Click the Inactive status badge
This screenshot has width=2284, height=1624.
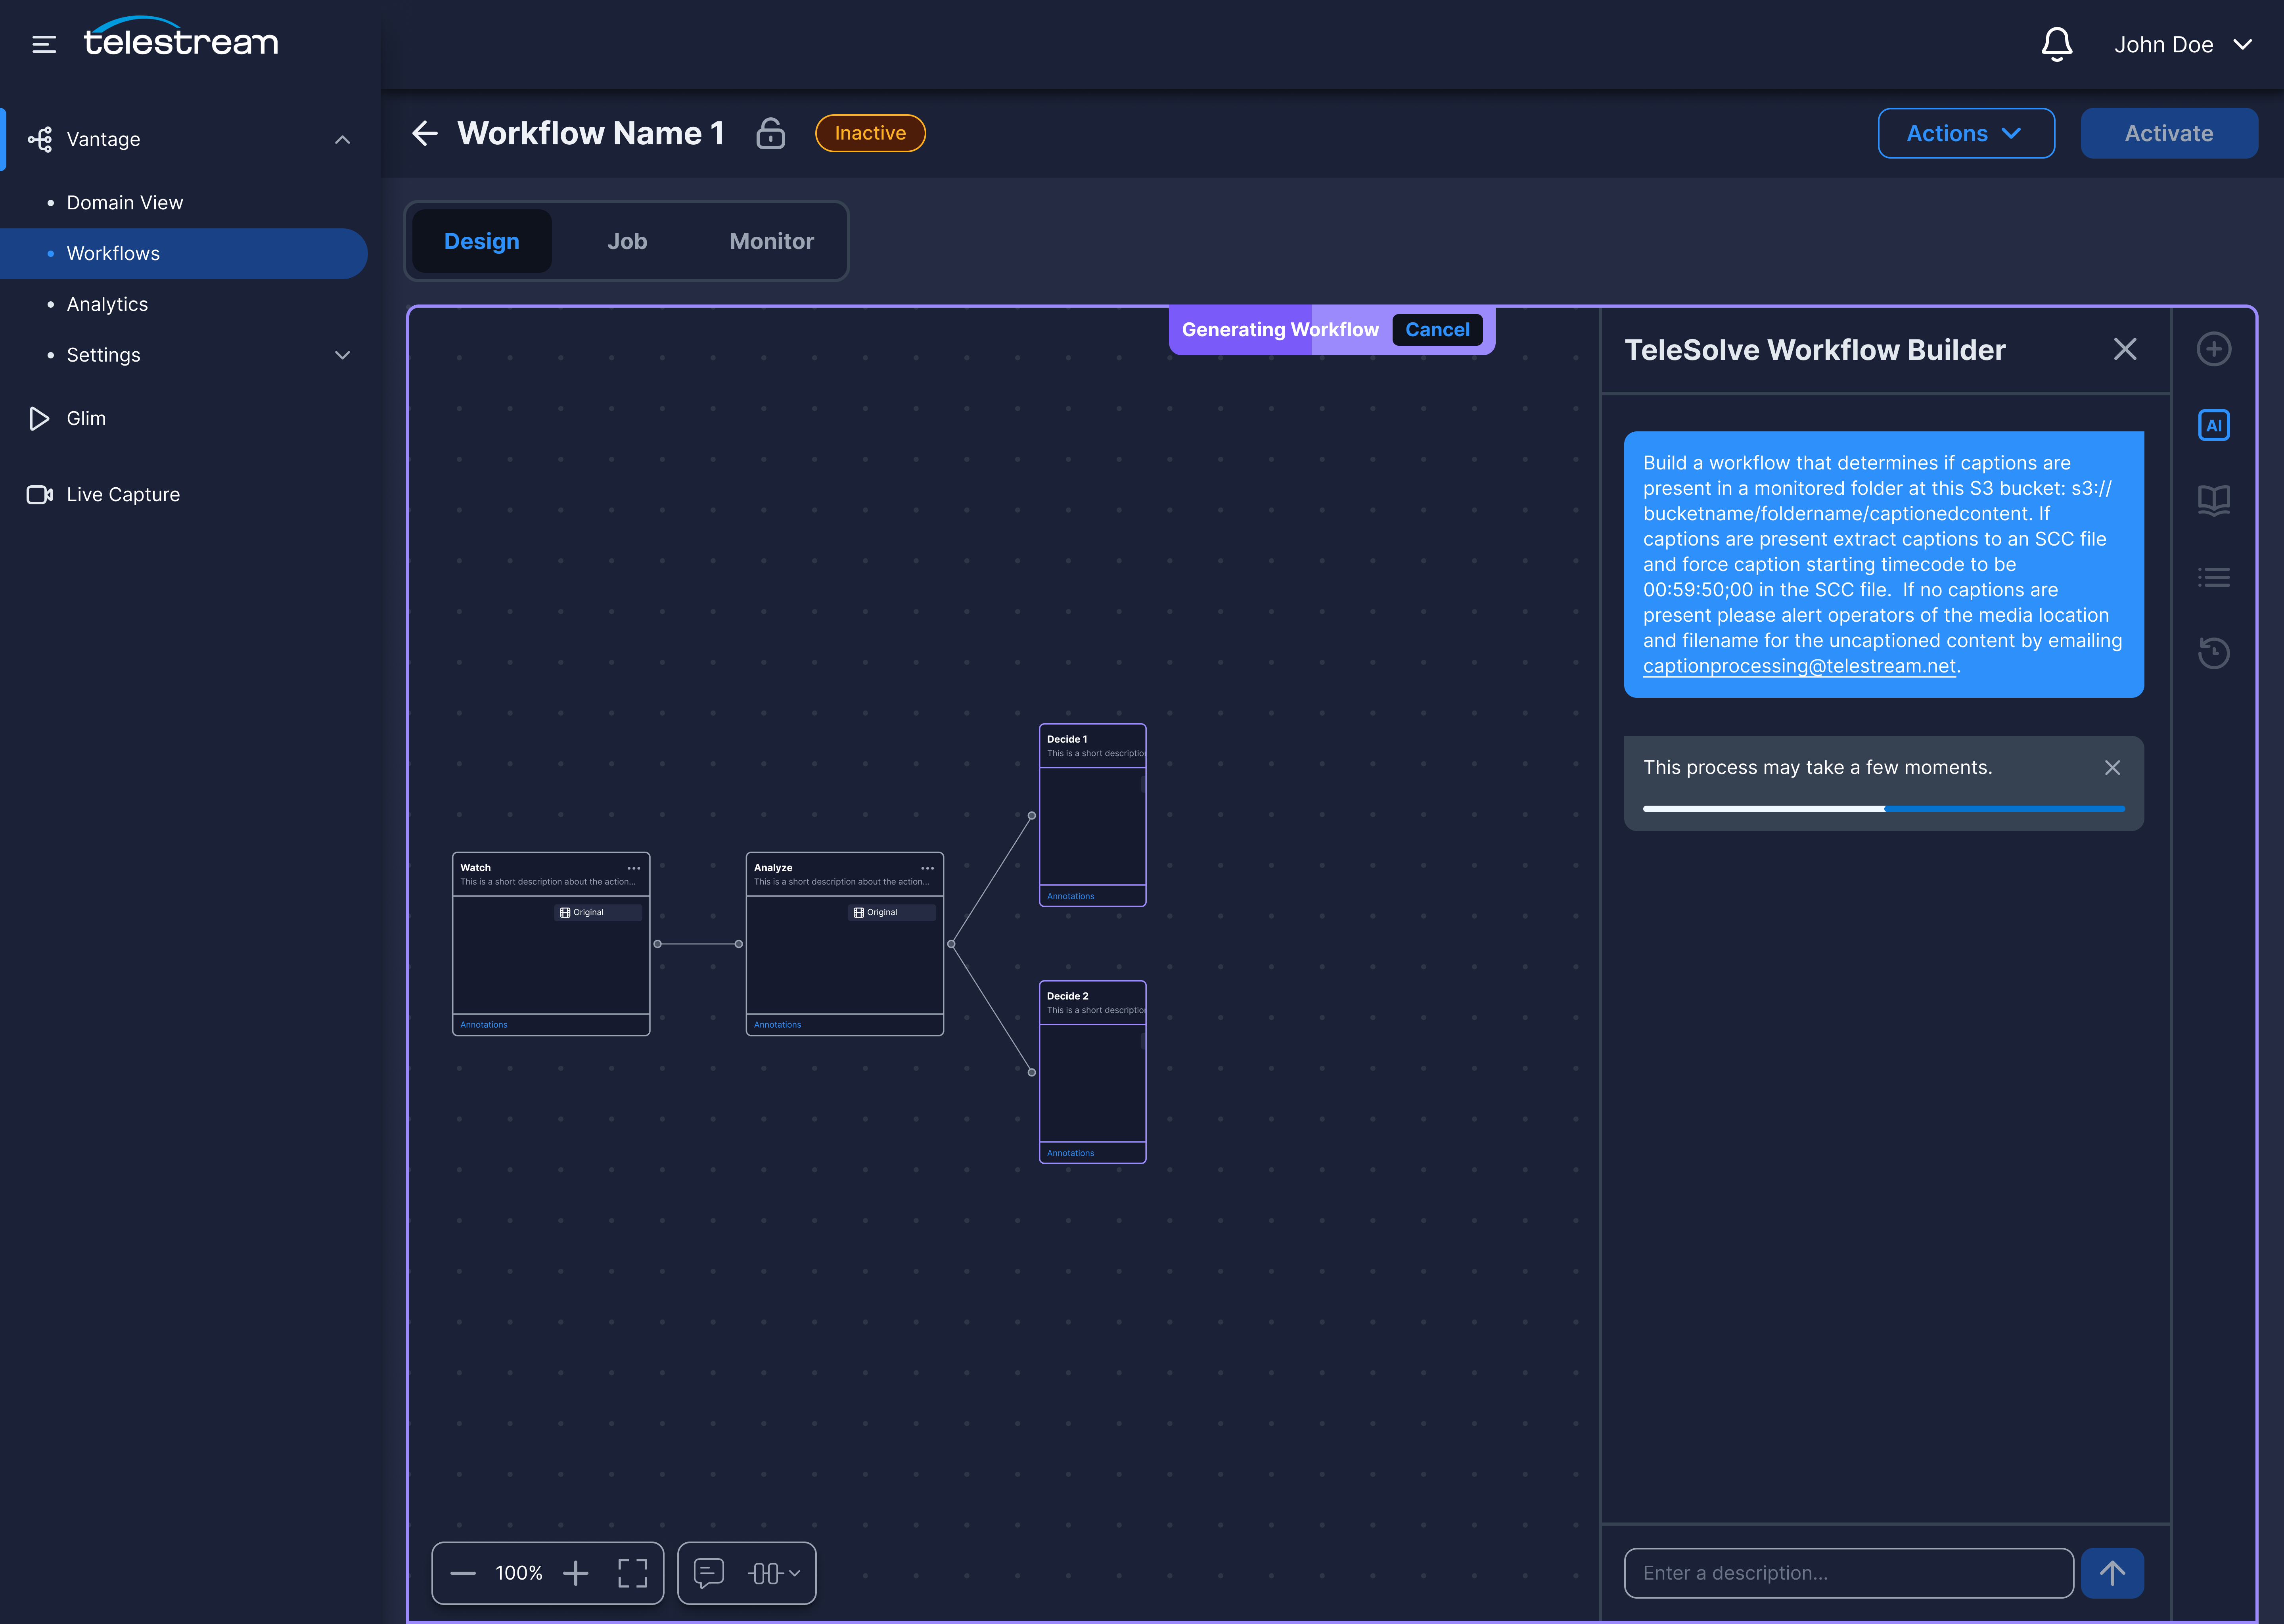pyautogui.click(x=870, y=133)
